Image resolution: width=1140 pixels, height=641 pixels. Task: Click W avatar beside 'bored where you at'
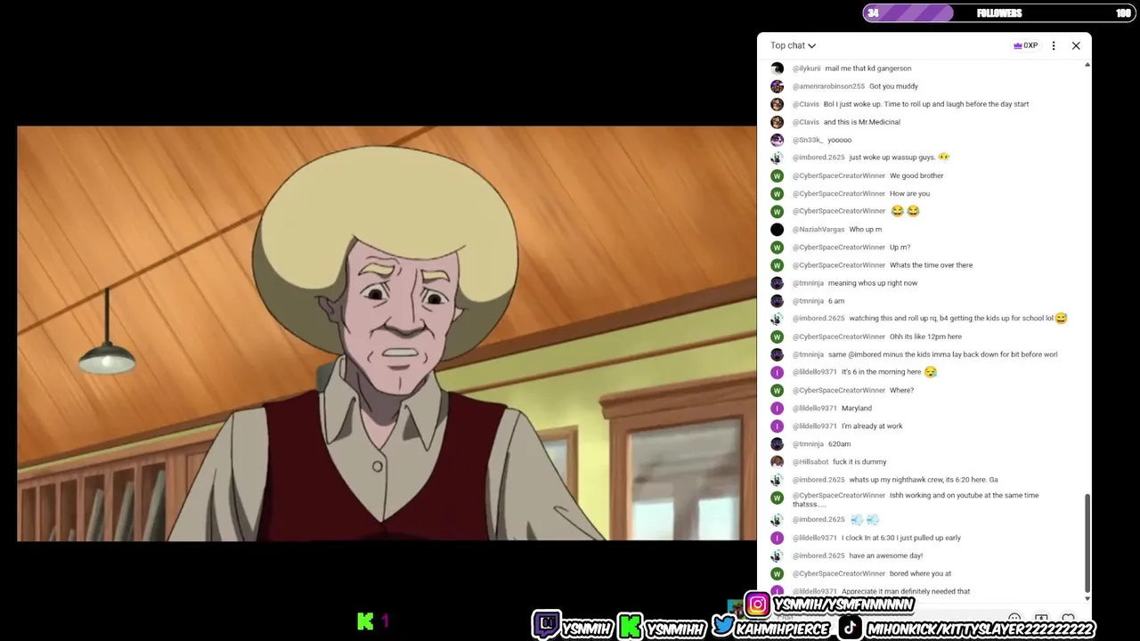tap(778, 573)
